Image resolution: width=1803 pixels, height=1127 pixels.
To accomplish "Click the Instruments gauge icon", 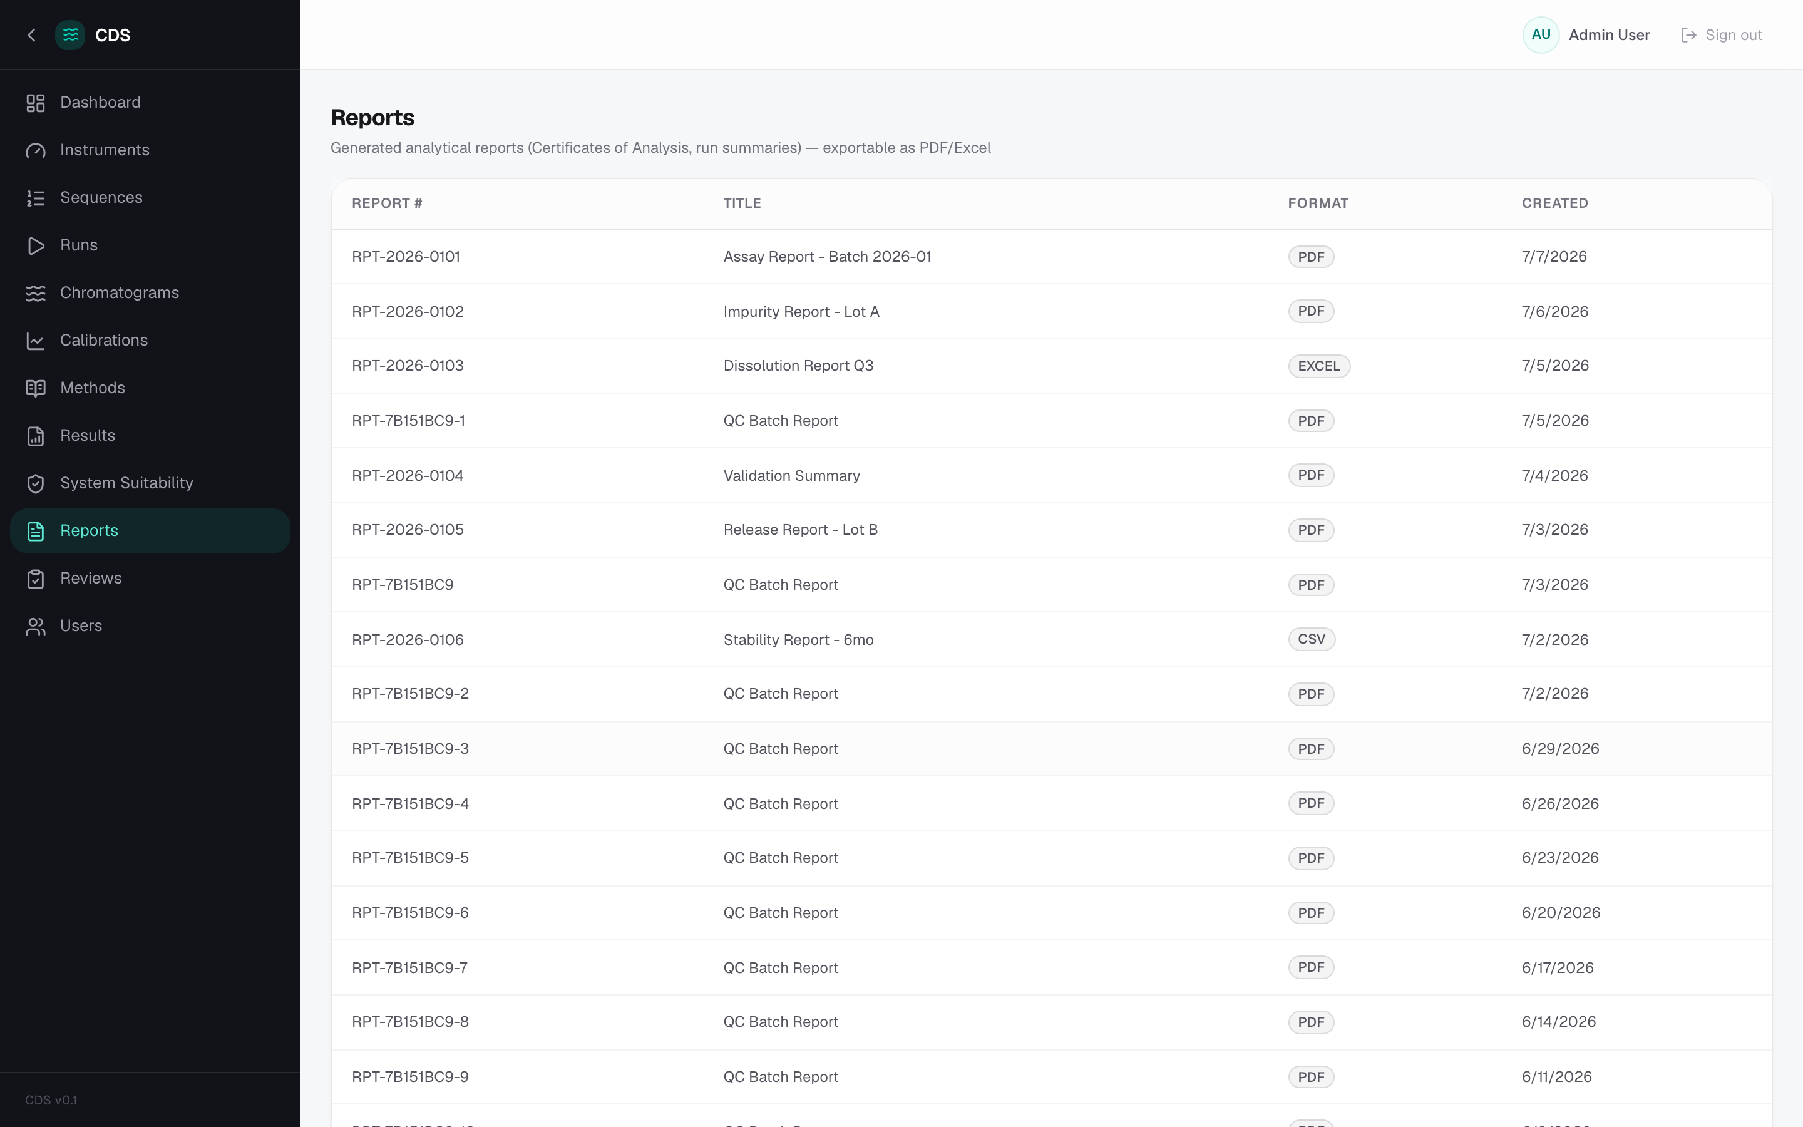I will [36, 150].
